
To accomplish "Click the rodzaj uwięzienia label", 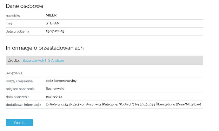I will coord(19,81).
